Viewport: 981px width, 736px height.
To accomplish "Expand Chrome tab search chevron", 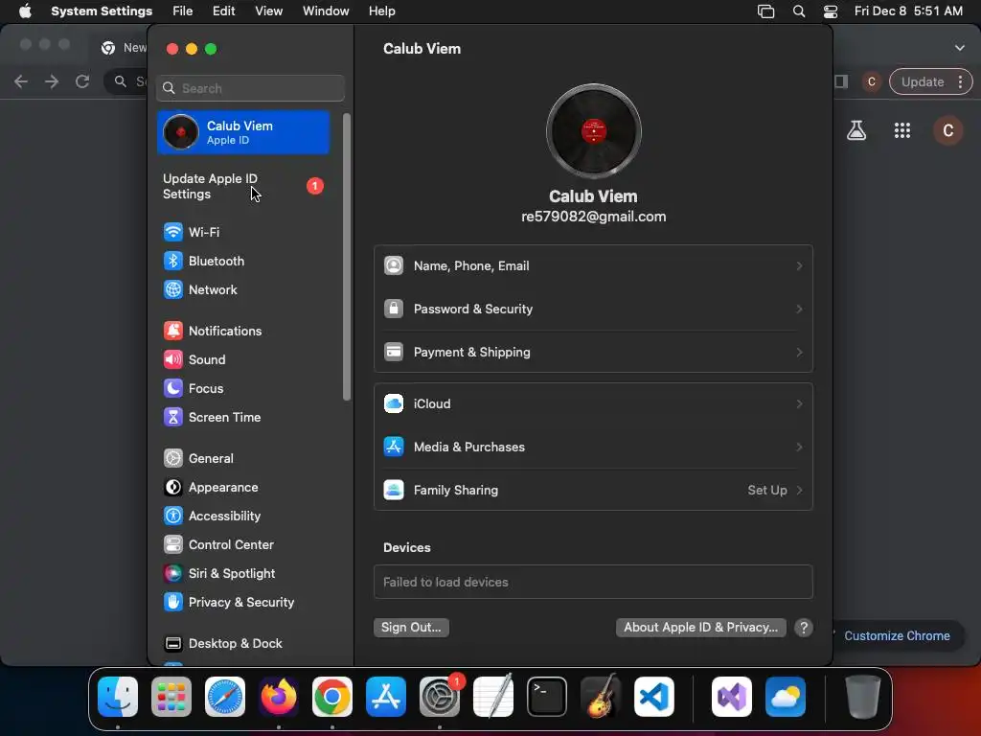I will (960, 48).
